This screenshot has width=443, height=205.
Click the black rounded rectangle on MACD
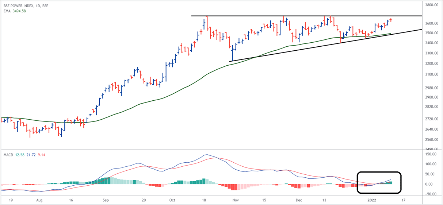379,172
